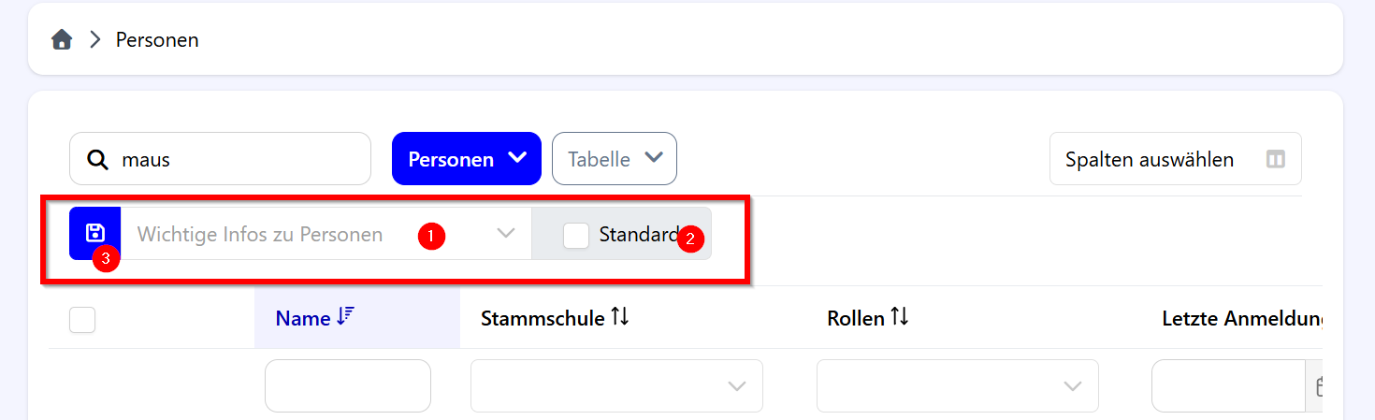Viewport: 1375px width, 420px height.
Task: Click the Stammschule sort arrows icon
Action: [619, 318]
